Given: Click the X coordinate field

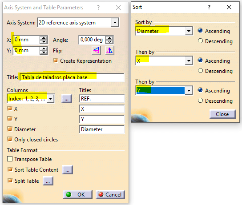Looking at the screenshot, I should tap(26, 40).
